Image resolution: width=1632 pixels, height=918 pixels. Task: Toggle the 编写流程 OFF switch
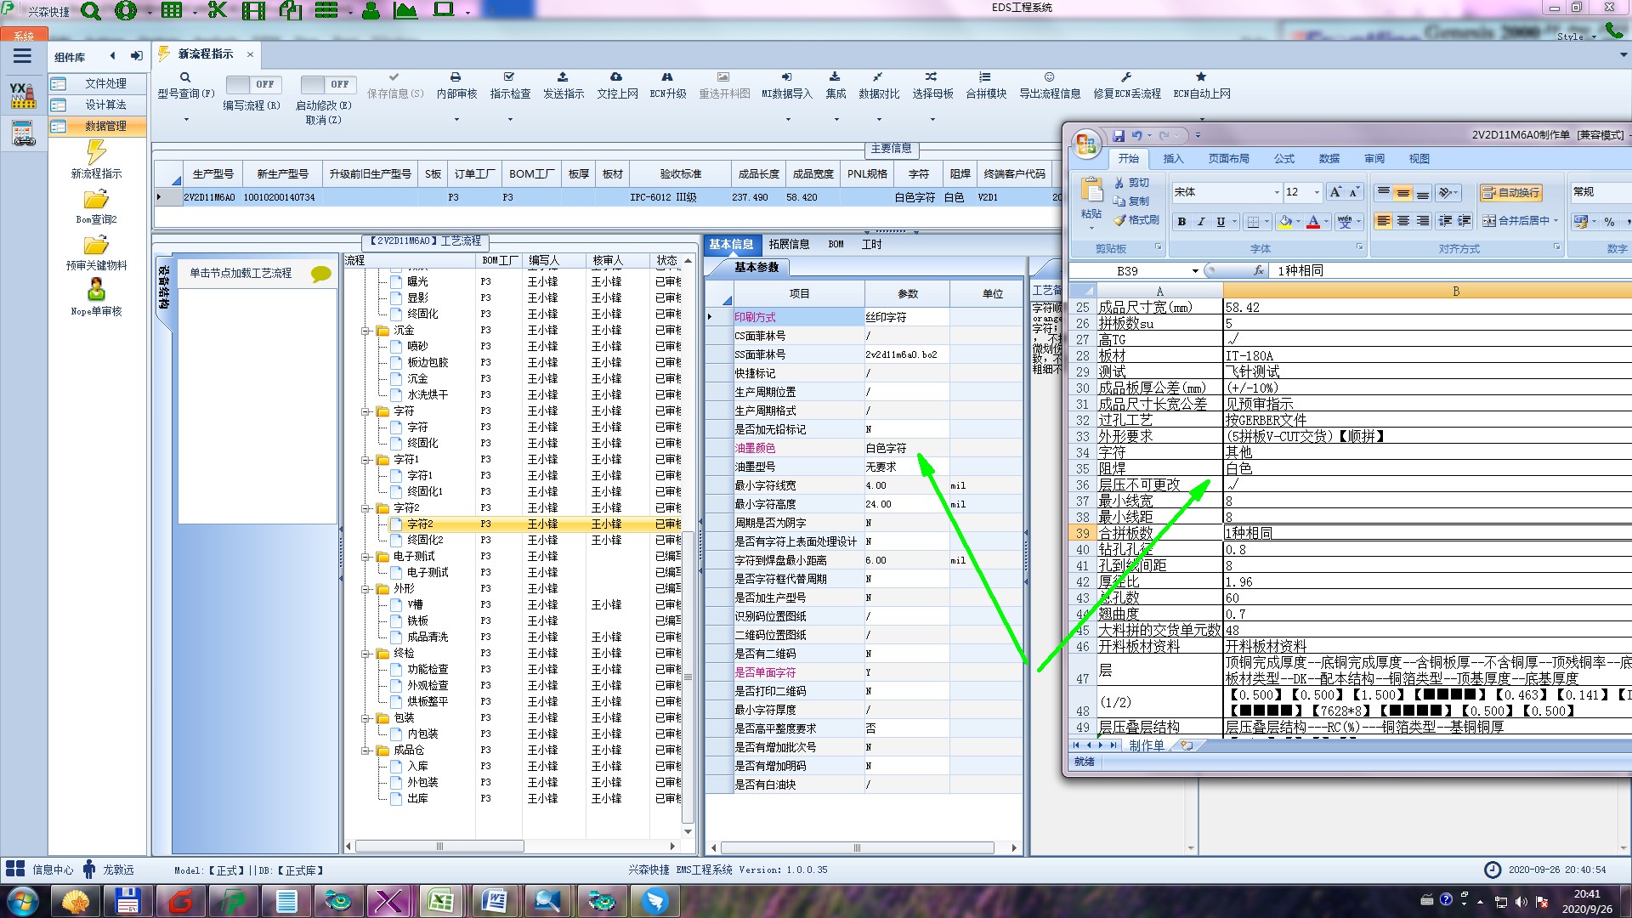point(253,85)
